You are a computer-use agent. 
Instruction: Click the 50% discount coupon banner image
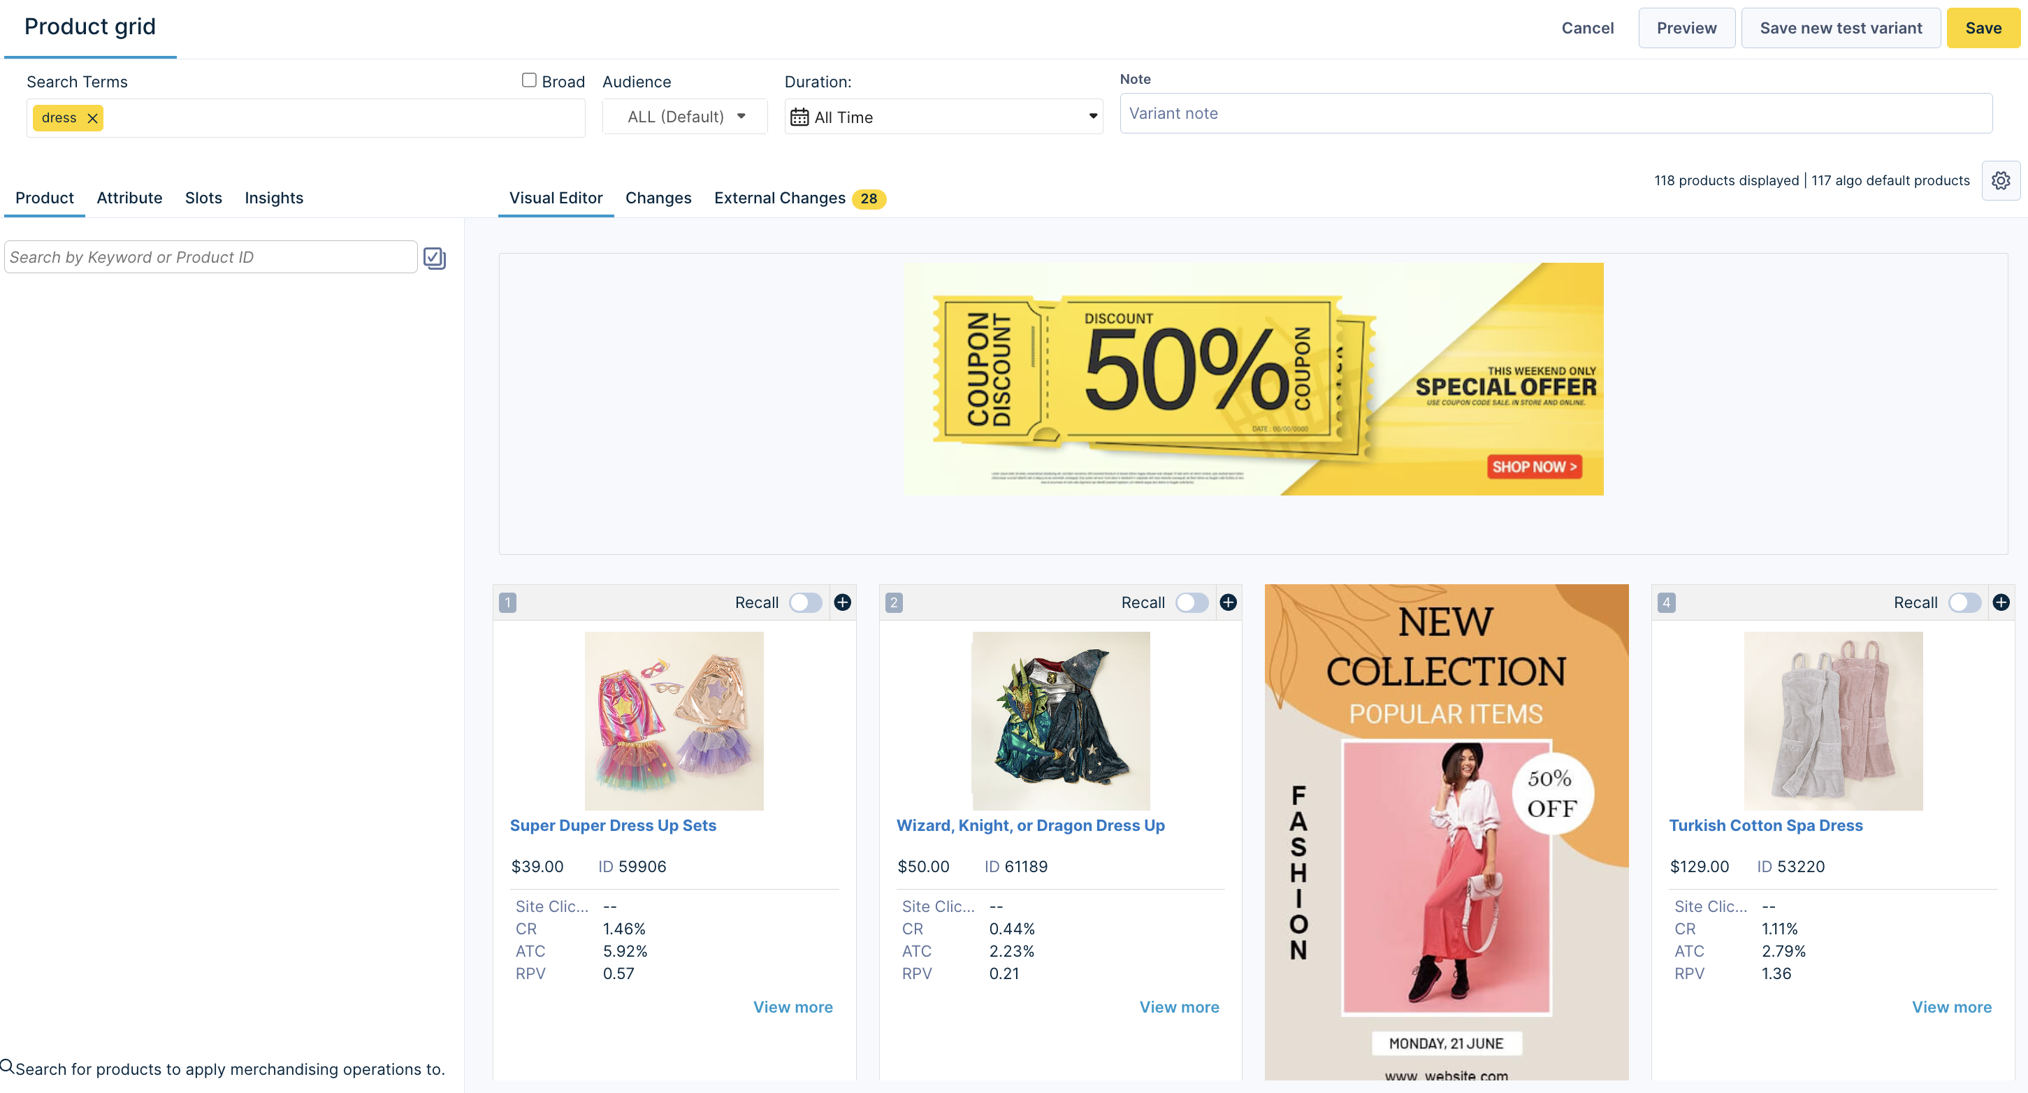pyautogui.click(x=1253, y=379)
